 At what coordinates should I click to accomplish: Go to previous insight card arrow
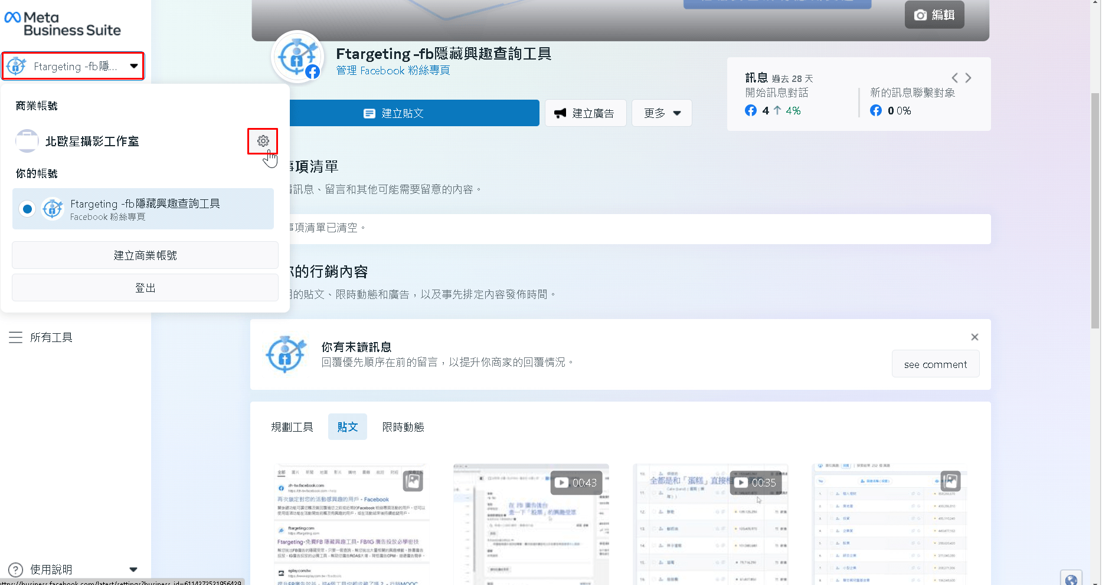954,78
